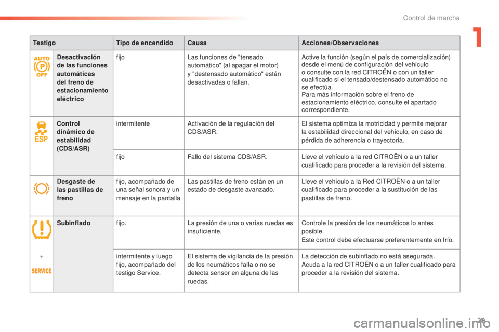Select 'Desactivación de las funciones automáticas' label
Viewport: 499px width, 332px height.
pyautogui.click(x=83, y=78)
